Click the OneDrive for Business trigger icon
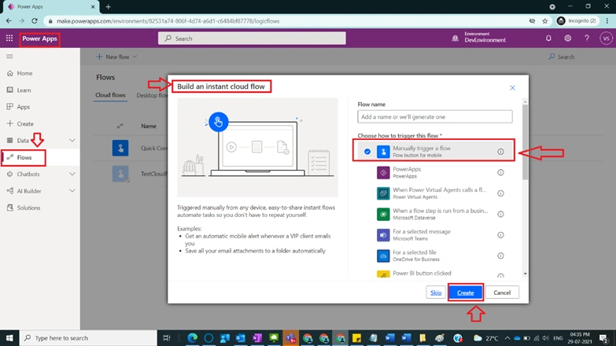 click(383, 256)
